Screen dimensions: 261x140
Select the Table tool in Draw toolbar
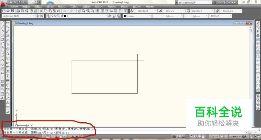click(x=2, y=94)
